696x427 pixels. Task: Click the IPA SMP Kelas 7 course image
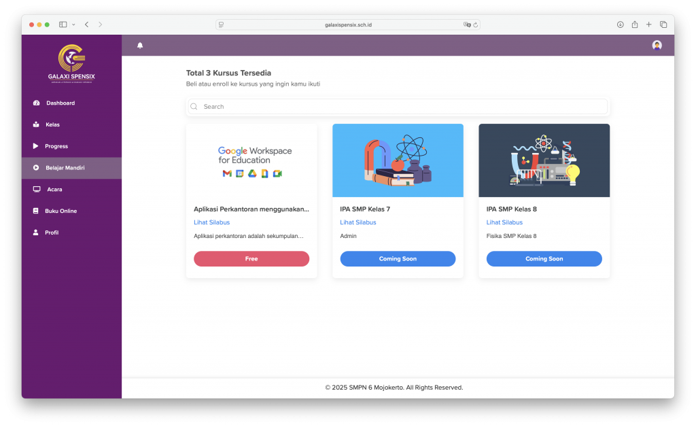pyautogui.click(x=398, y=160)
